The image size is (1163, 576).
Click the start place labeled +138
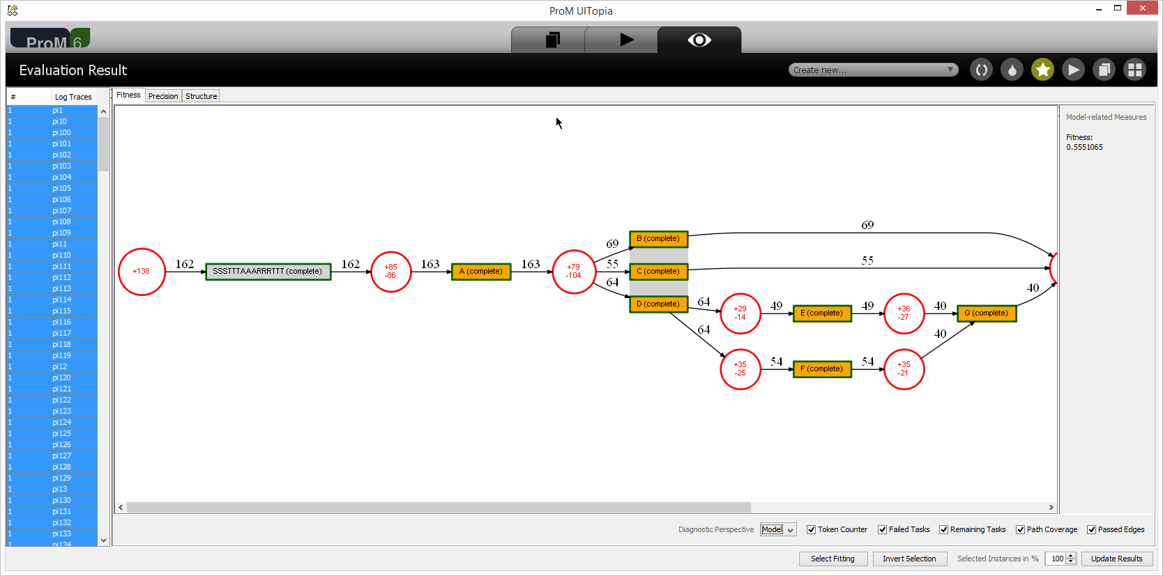pyautogui.click(x=142, y=272)
